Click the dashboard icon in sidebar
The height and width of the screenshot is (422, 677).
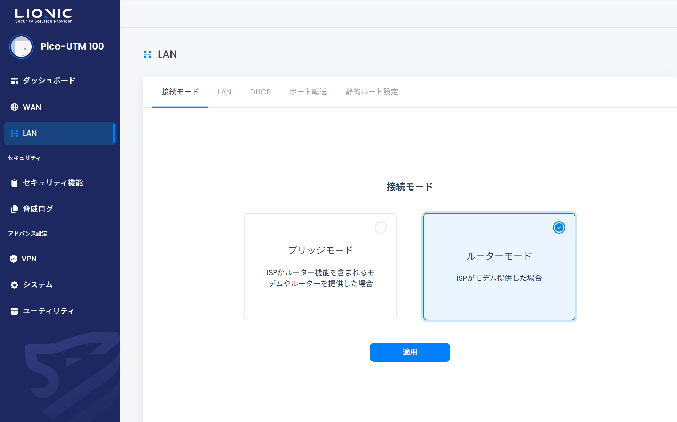tap(14, 81)
